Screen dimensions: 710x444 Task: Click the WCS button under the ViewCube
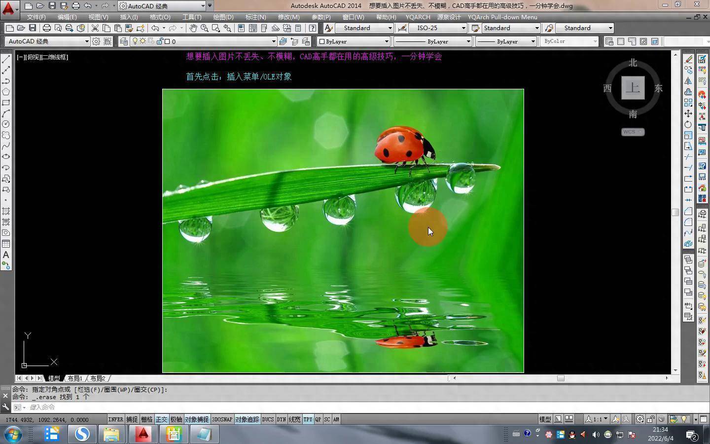click(x=633, y=132)
